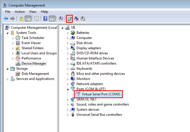Expand Services and Applications node
The height and width of the screenshot is (132, 190).
(8, 79)
